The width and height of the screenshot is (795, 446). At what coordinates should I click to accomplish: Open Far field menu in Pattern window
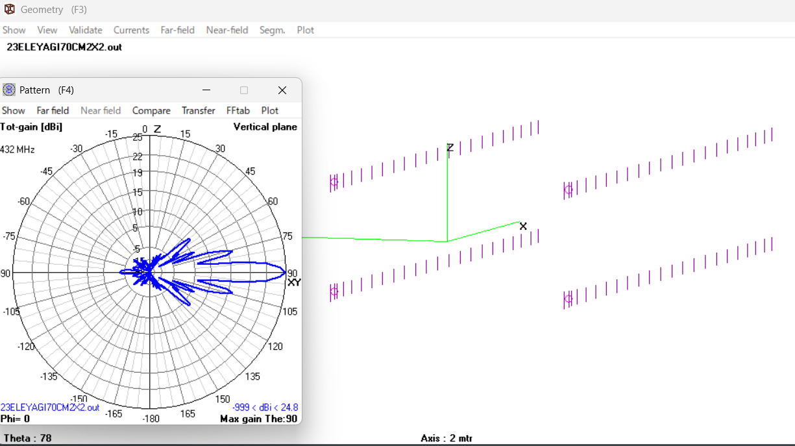coord(53,110)
